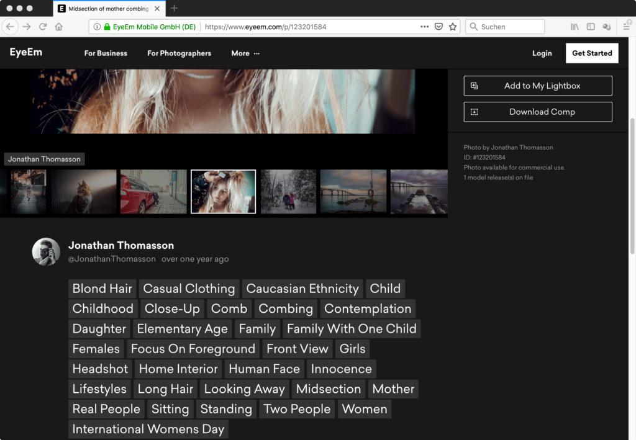Click the Blond Hair tag
636x440 pixels.
pyautogui.click(x=102, y=289)
